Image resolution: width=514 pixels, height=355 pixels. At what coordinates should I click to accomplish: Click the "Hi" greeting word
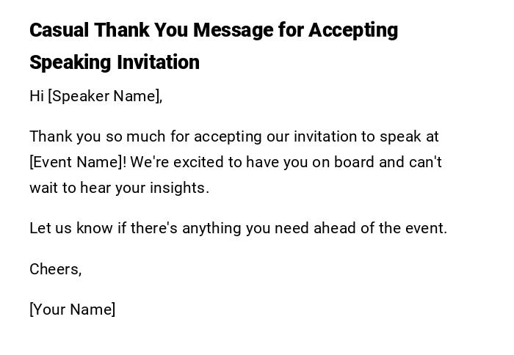37,96
